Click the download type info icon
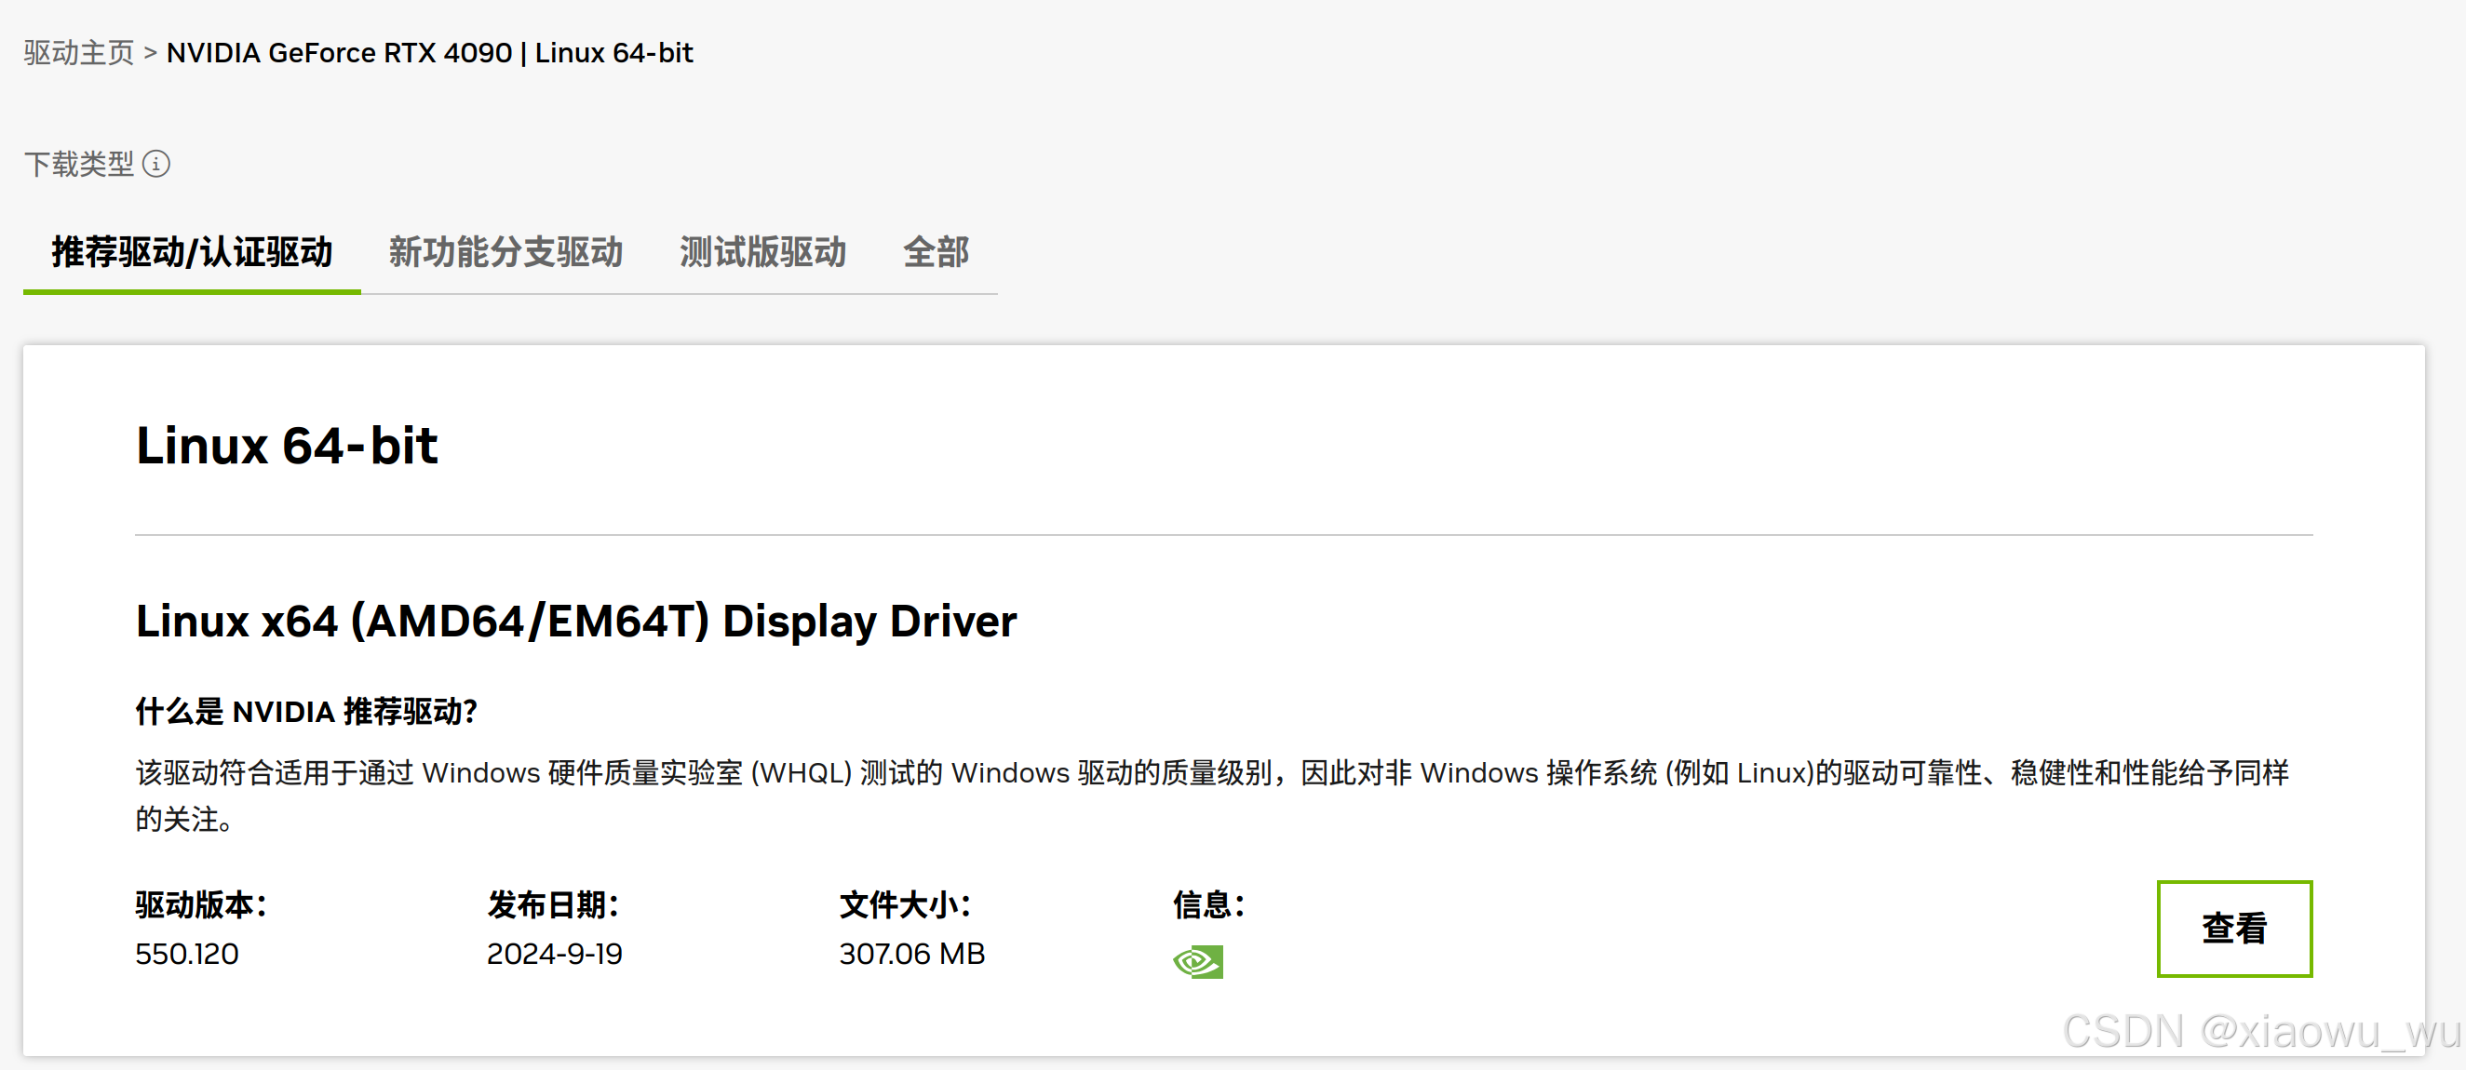 (156, 164)
